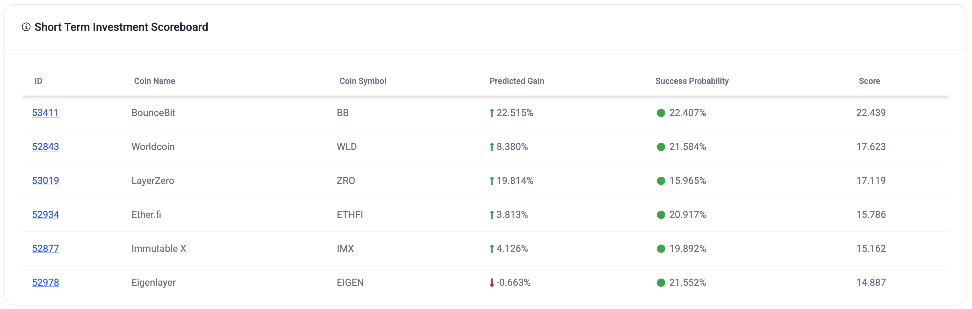The height and width of the screenshot is (309, 972).
Task: Click the 15.786 score value
Action: (870, 215)
